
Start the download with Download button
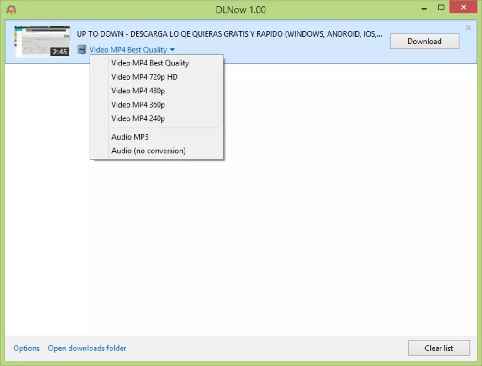click(424, 42)
